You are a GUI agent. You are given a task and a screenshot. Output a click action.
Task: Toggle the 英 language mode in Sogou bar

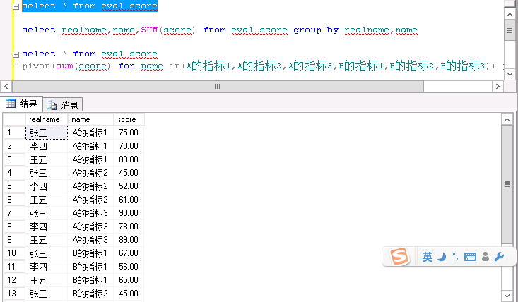click(427, 257)
